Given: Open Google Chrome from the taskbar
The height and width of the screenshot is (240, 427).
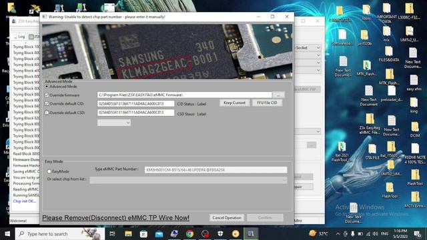Looking at the screenshot, I should point(189,234).
